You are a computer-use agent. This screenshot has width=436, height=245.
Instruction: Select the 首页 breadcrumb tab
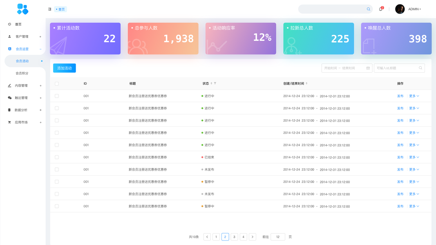pyautogui.click(x=60, y=9)
